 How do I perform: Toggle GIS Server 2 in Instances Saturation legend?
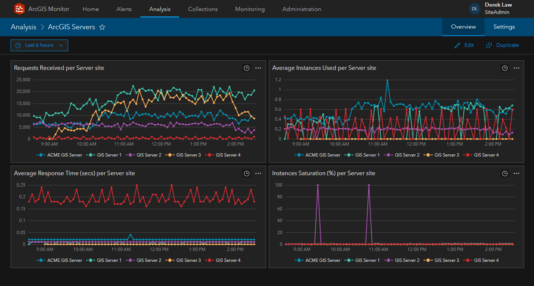click(402, 260)
